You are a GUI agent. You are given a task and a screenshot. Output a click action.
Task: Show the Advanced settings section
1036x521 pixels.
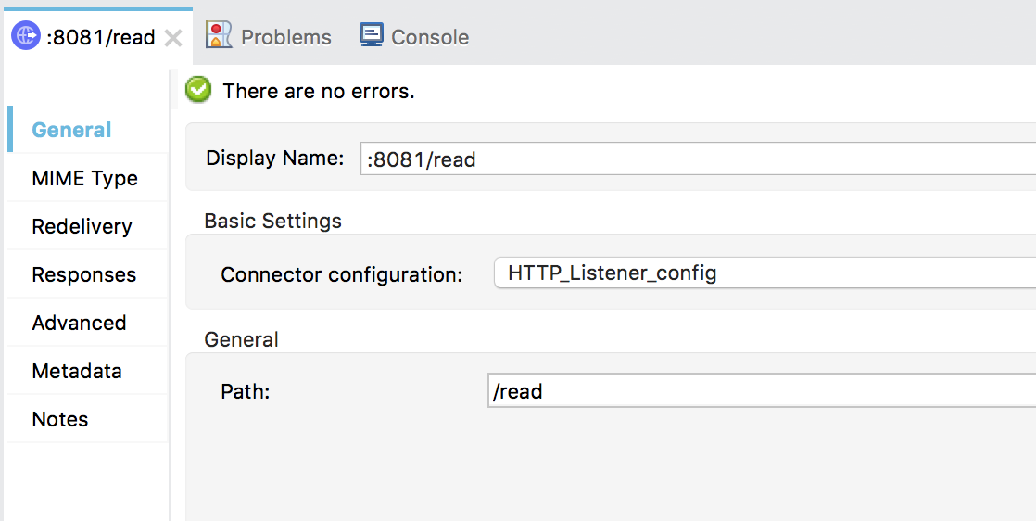click(x=79, y=323)
